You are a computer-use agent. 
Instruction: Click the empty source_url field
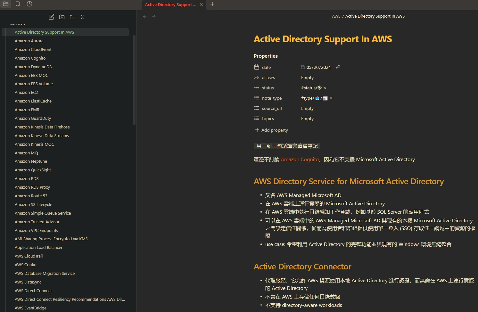click(x=307, y=108)
